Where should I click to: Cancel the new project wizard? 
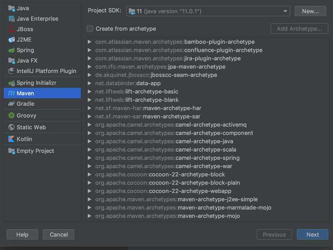point(58,234)
